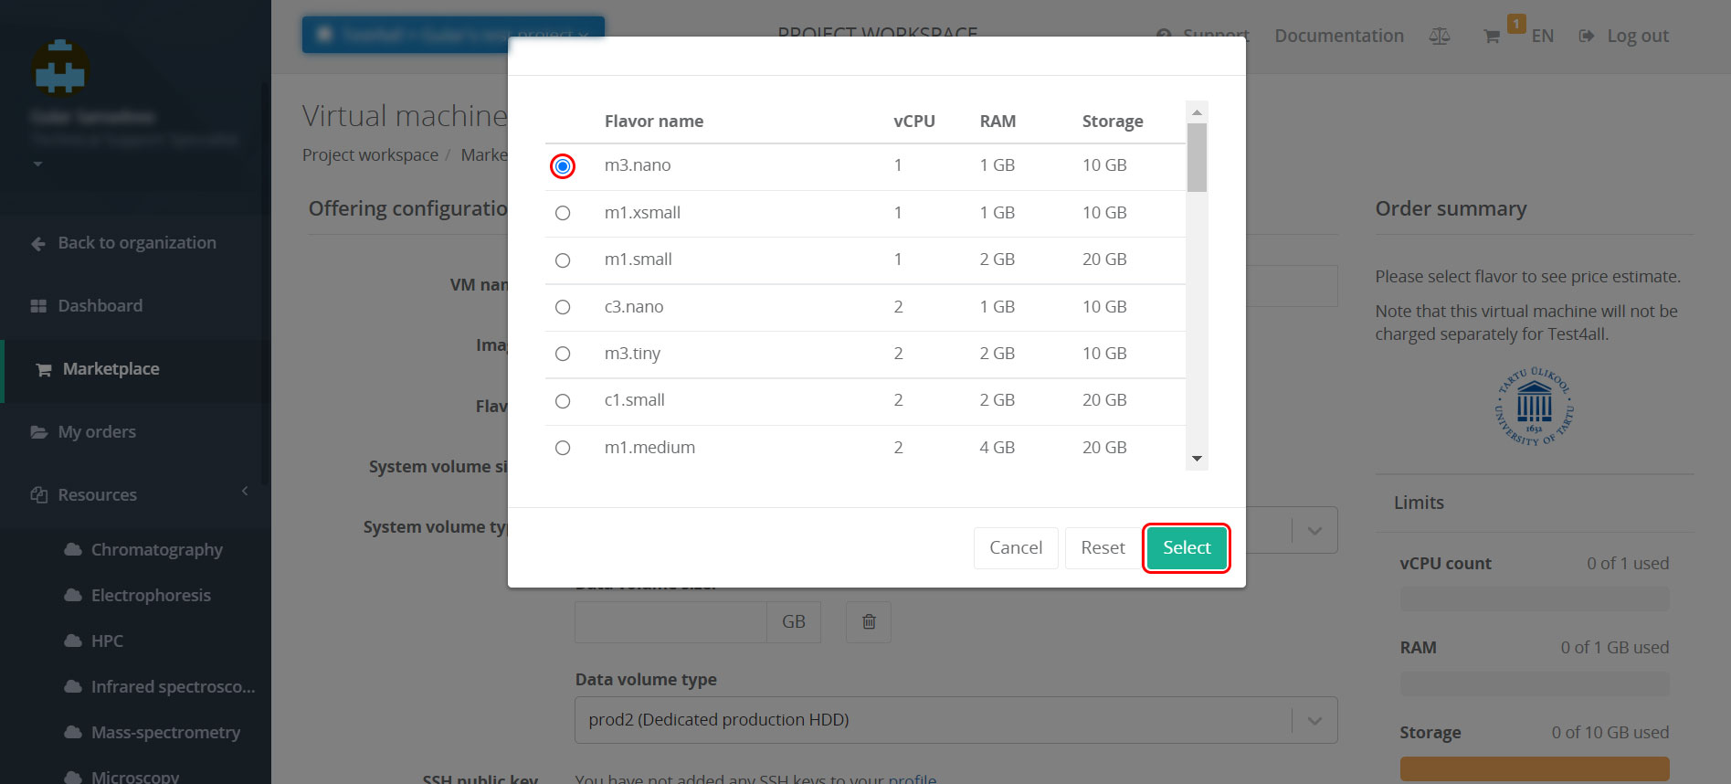Click the Storage column header
The height and width of the screenshot is (784, 1731).
1113,122
